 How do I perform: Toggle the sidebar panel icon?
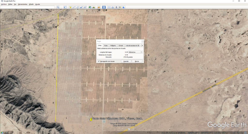click(65, 7)
